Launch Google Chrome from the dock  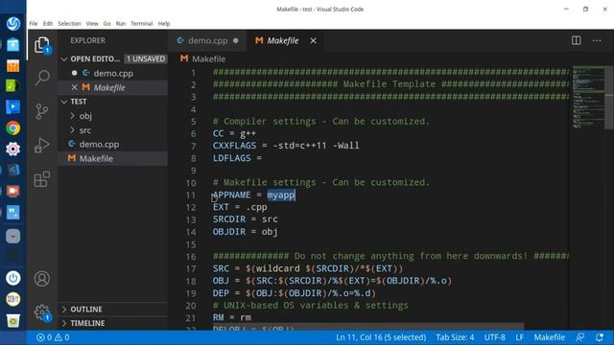tap(12, 127)
